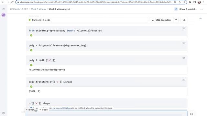Select the PolynomialFeatures(degree=6) output text

(x=47, y=70)
